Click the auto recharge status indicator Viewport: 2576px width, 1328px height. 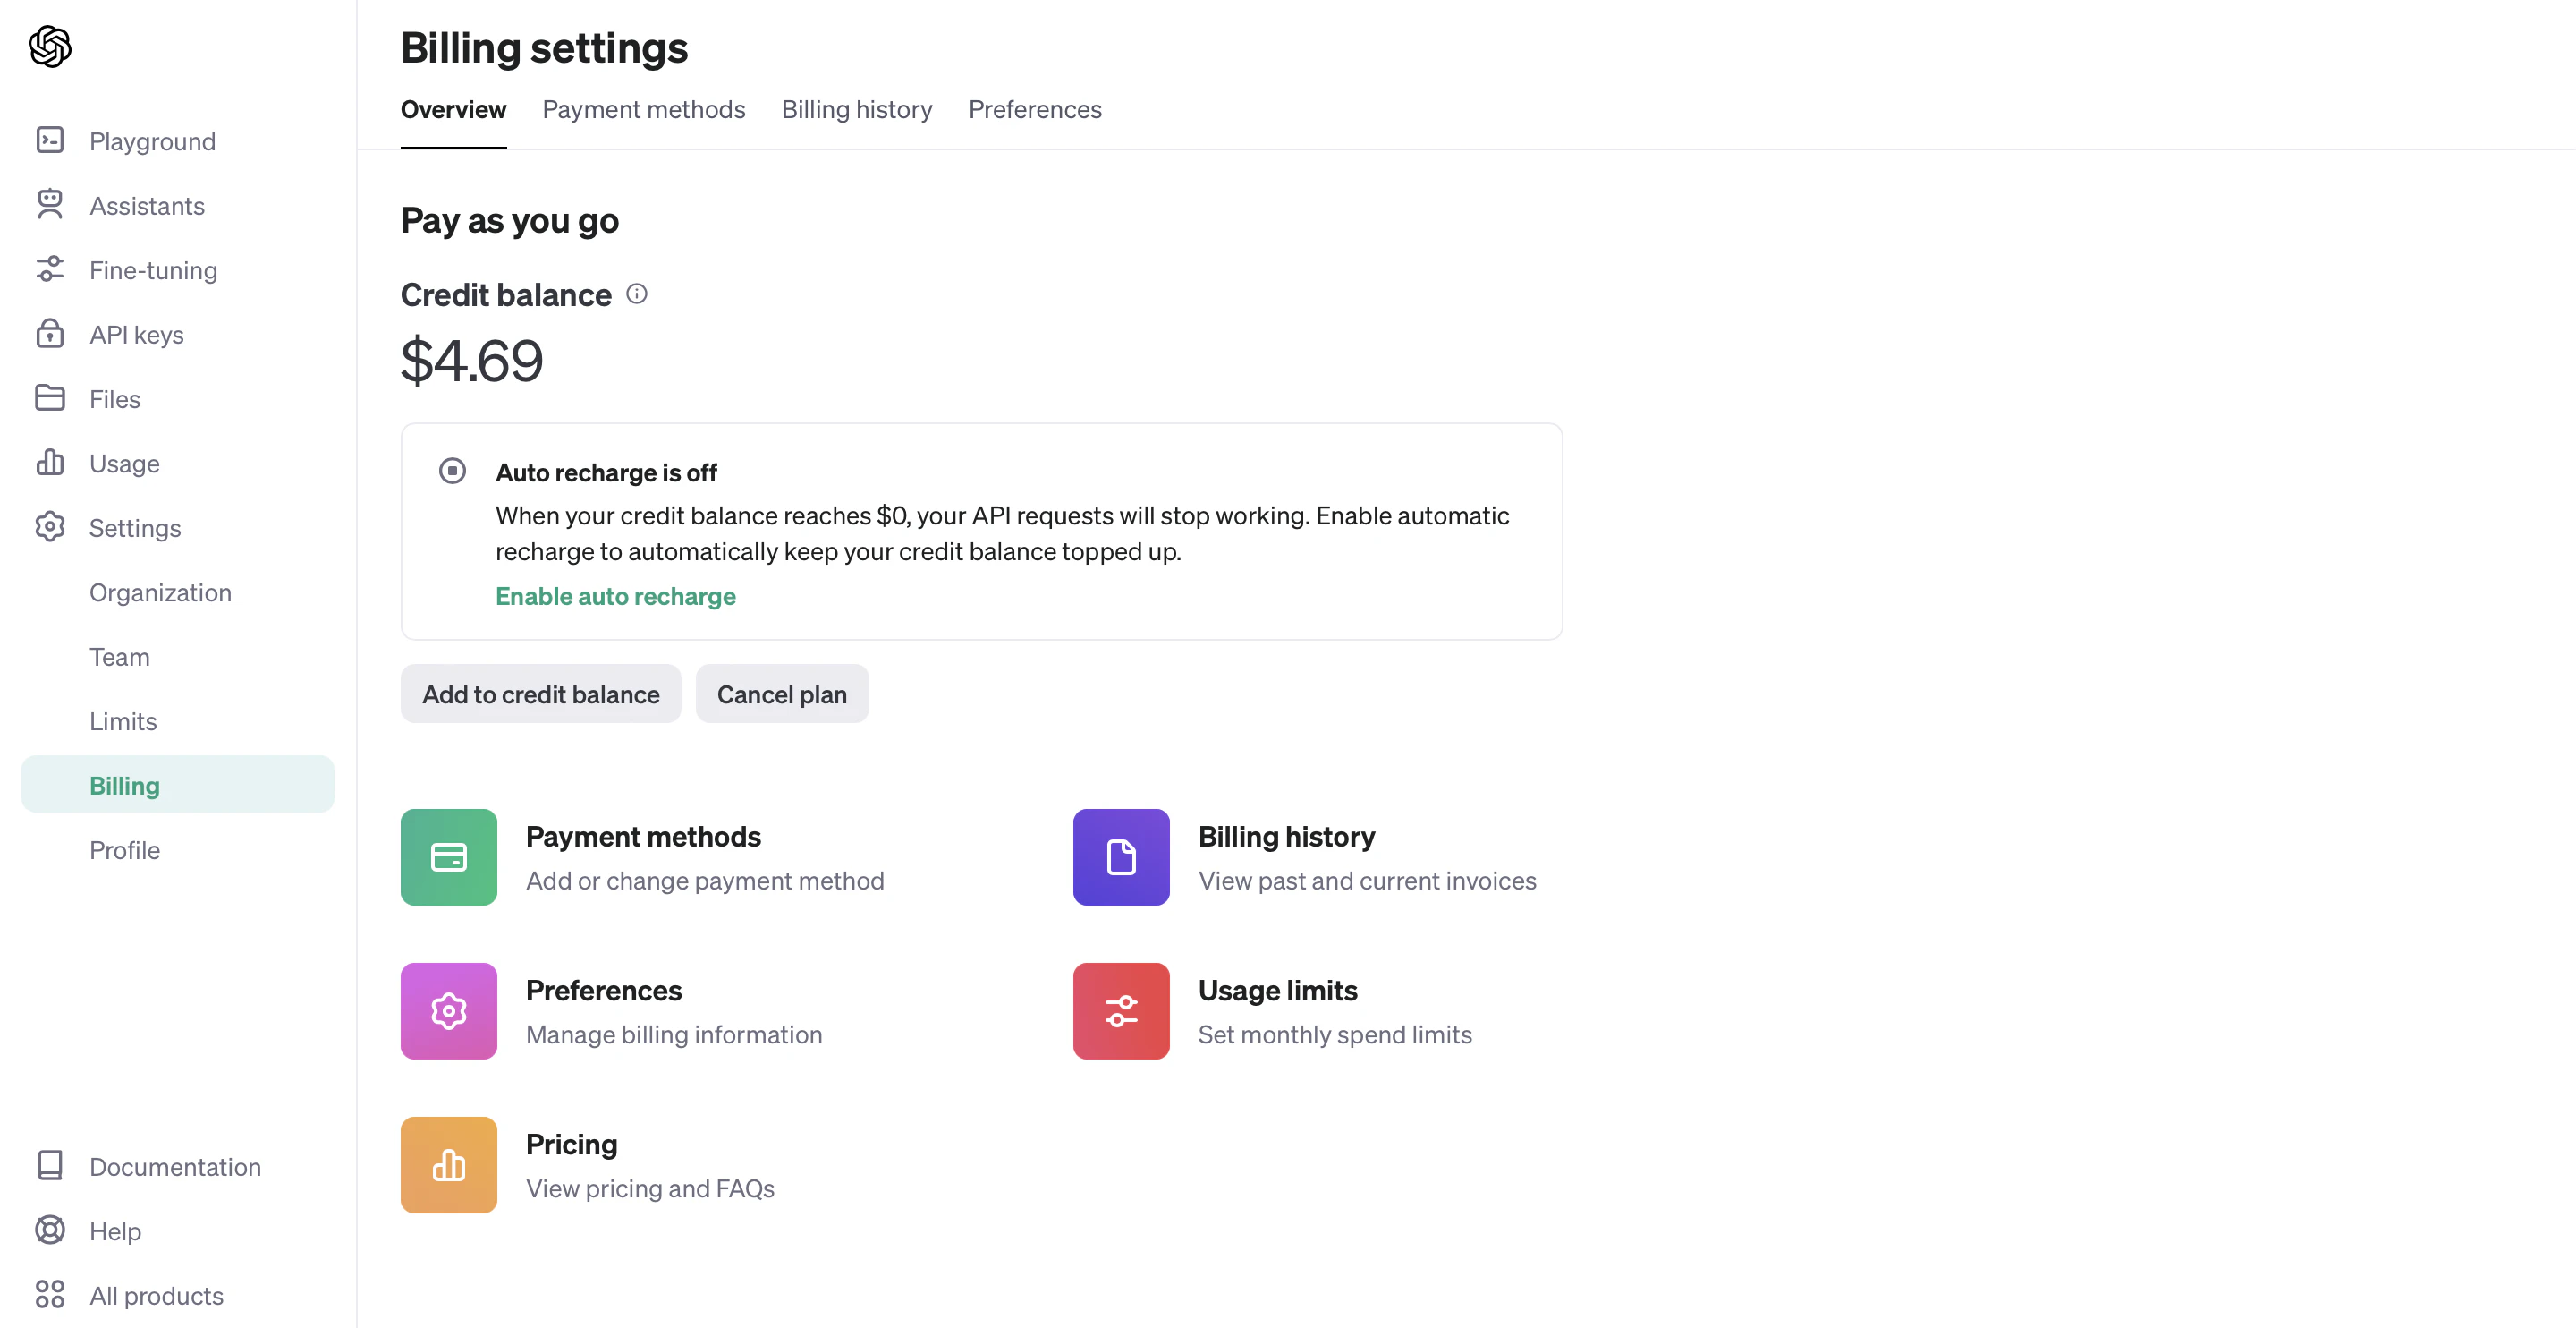coord(453,471)
